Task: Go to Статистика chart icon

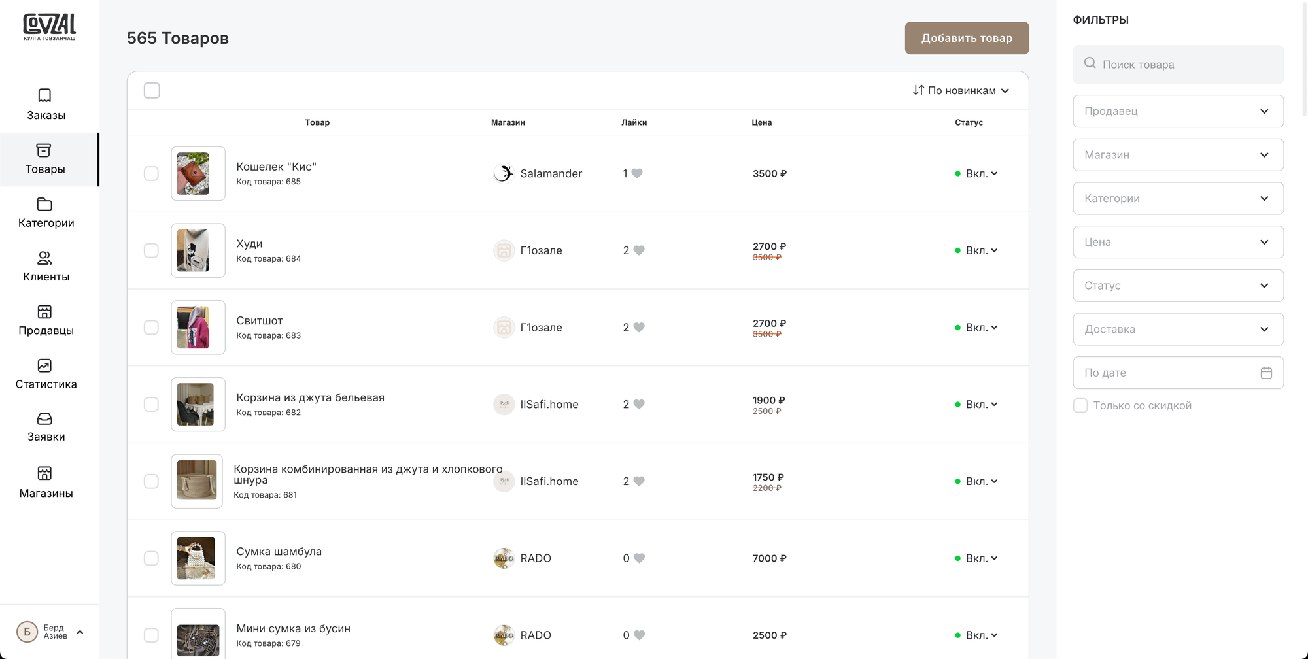Action: point(44,365)
